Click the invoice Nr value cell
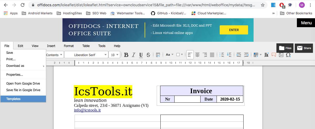 tap(187, 99)
